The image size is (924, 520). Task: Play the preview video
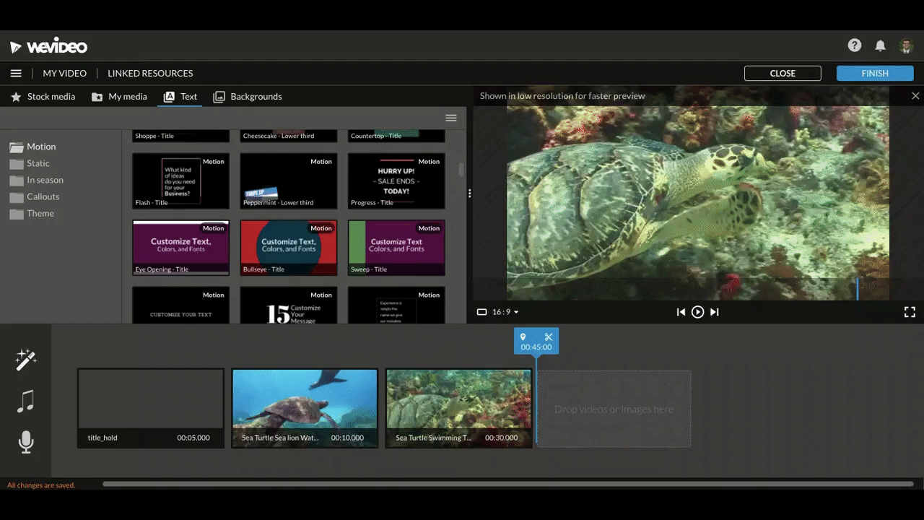(x=697, y=312)
